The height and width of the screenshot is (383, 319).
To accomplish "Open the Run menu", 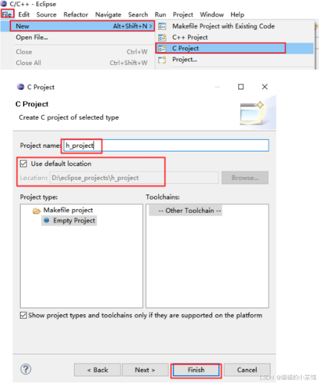I will tap(160, 14).
